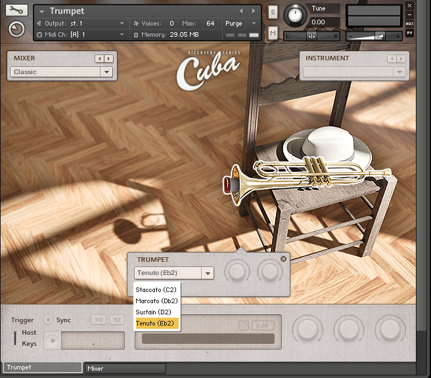The height and width of the screenshot is (378, 431).
Task: Click the X2 tempo button
Action: tap(117, 320)
